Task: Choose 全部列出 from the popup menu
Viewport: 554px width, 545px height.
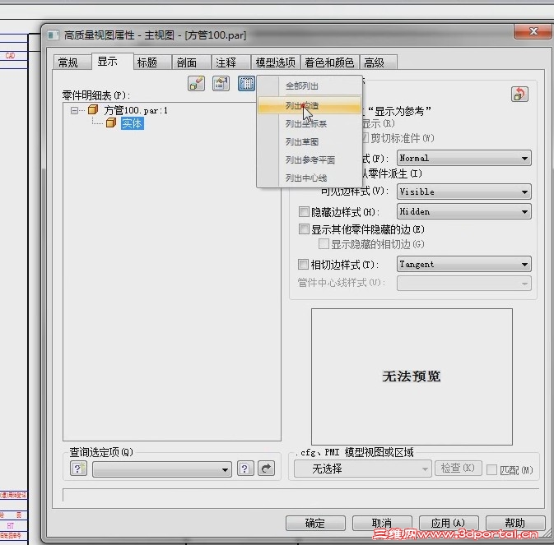Action: 310,86
